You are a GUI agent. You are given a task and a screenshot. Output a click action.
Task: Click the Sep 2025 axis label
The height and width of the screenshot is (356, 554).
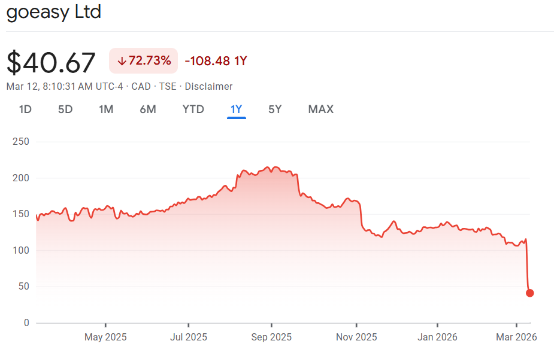(271, 337)
